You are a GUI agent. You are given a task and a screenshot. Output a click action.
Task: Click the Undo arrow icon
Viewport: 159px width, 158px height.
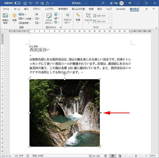(31, 3)
